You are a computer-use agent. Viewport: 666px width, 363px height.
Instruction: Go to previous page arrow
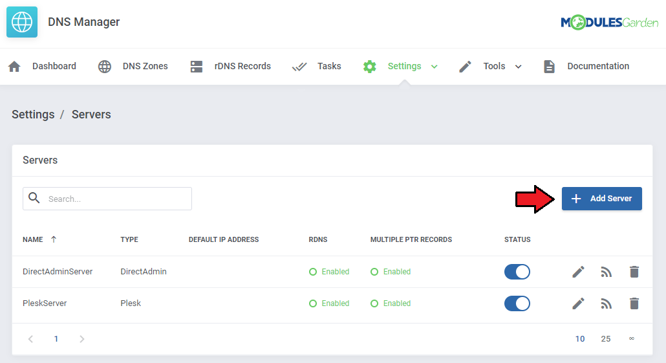pyautogui.click(x=30, y=339)
